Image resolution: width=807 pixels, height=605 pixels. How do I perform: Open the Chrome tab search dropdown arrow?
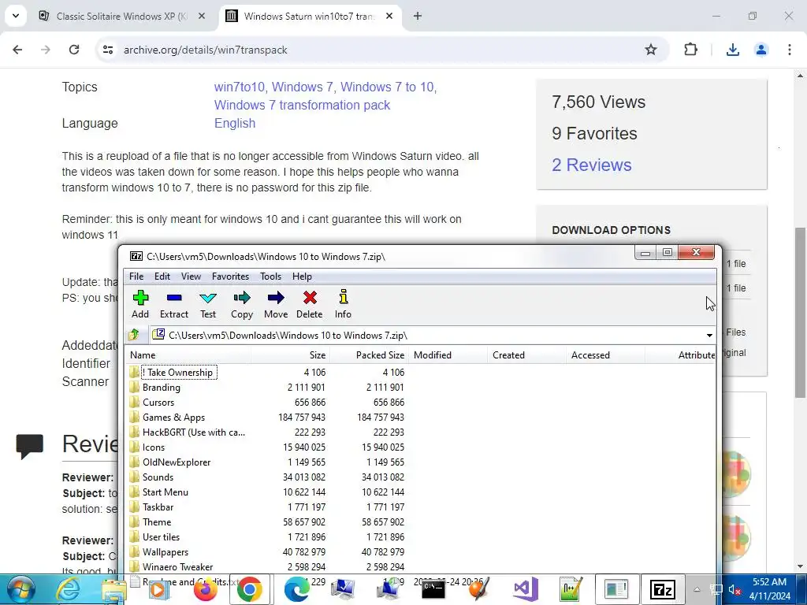click(16, 16)
